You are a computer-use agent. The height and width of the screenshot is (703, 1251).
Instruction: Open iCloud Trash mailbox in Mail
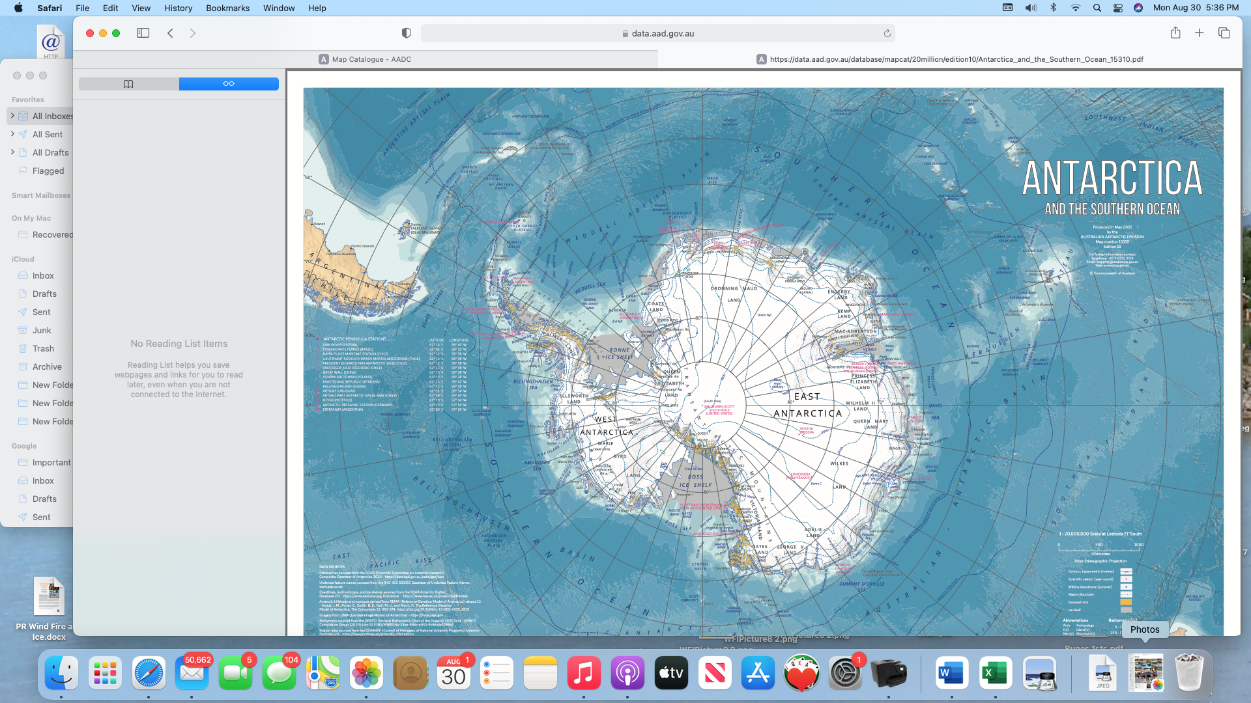(x=42, y=348)
